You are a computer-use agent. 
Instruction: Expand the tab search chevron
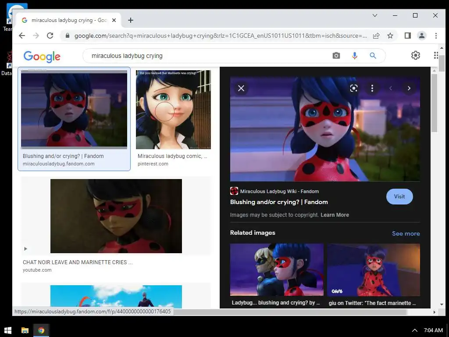click(374, 15)
